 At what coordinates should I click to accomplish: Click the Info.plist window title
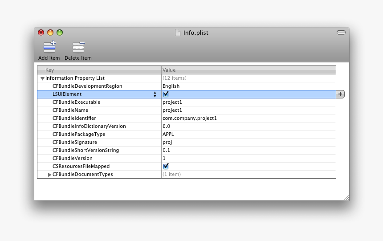[x=196, y=33]
